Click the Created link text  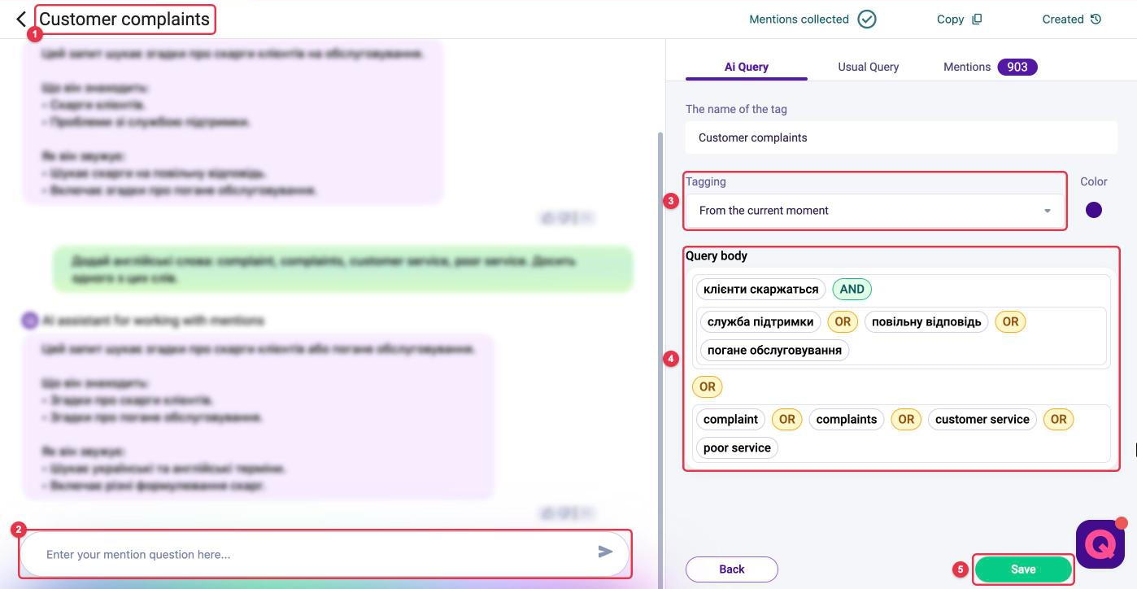pyautogui.click(x=1063, y=20)
